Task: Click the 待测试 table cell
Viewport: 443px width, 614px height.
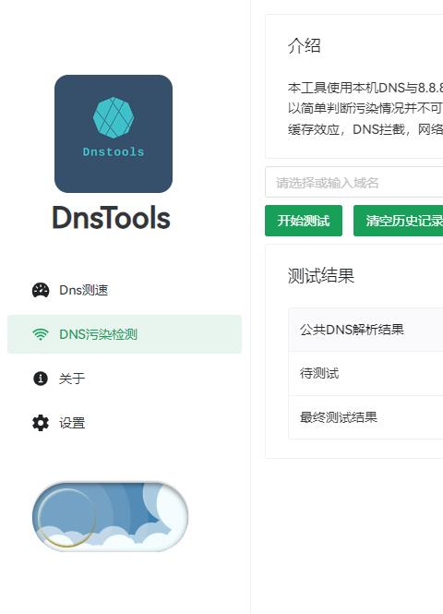Action: click(365, 374)
